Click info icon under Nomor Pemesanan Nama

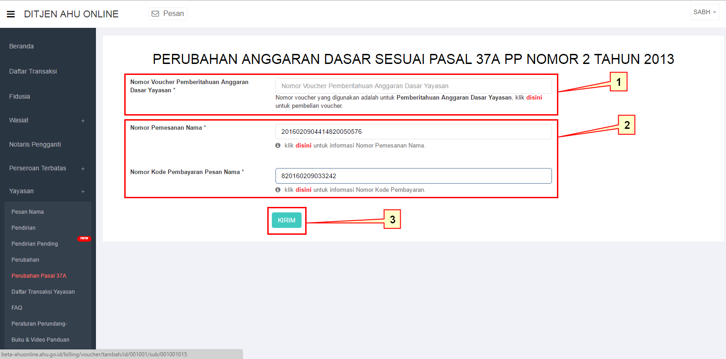278,146
